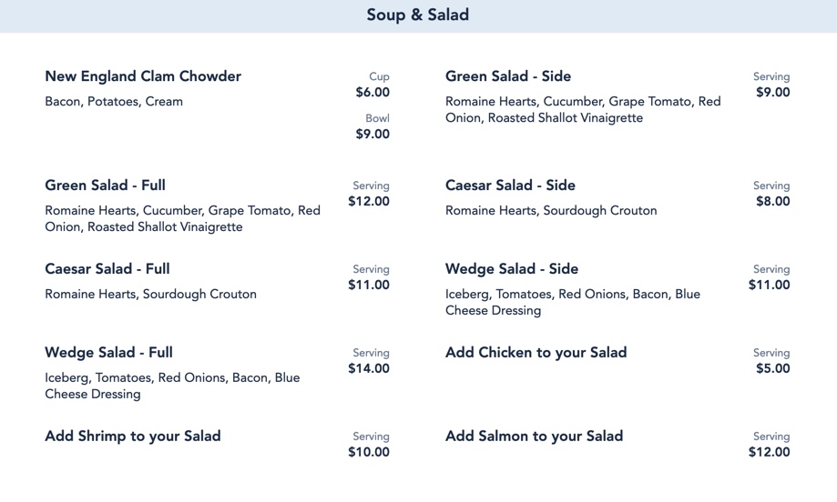837x502 pixels.
Task: Select Add Shrimp to your Salad
Action: click(133, 437)
